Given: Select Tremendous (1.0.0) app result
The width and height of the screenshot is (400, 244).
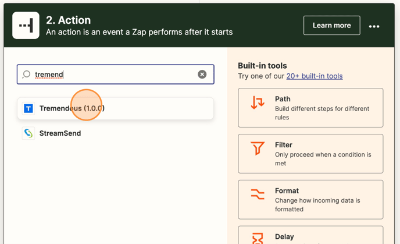Looking at the screenshot, I should pyautogui.click(x=115, y=108).
